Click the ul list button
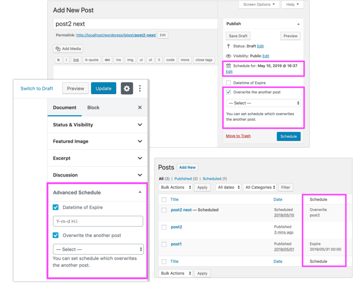 141,60
